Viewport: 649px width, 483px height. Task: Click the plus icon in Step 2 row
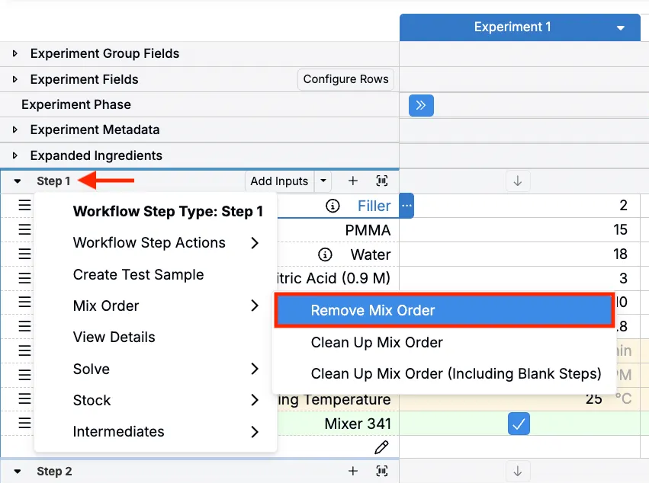point(353,472)
